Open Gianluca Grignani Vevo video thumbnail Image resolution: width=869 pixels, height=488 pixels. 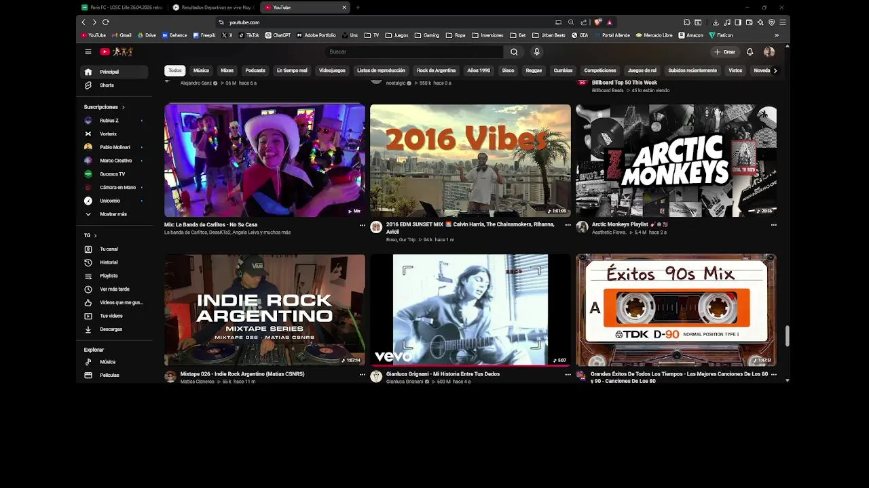470,310
